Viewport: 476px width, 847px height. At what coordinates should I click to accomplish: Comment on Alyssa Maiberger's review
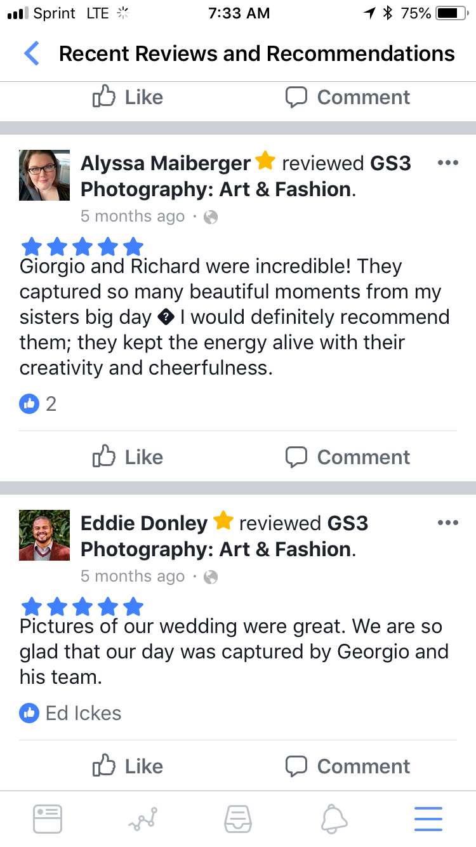click(348, 457)
